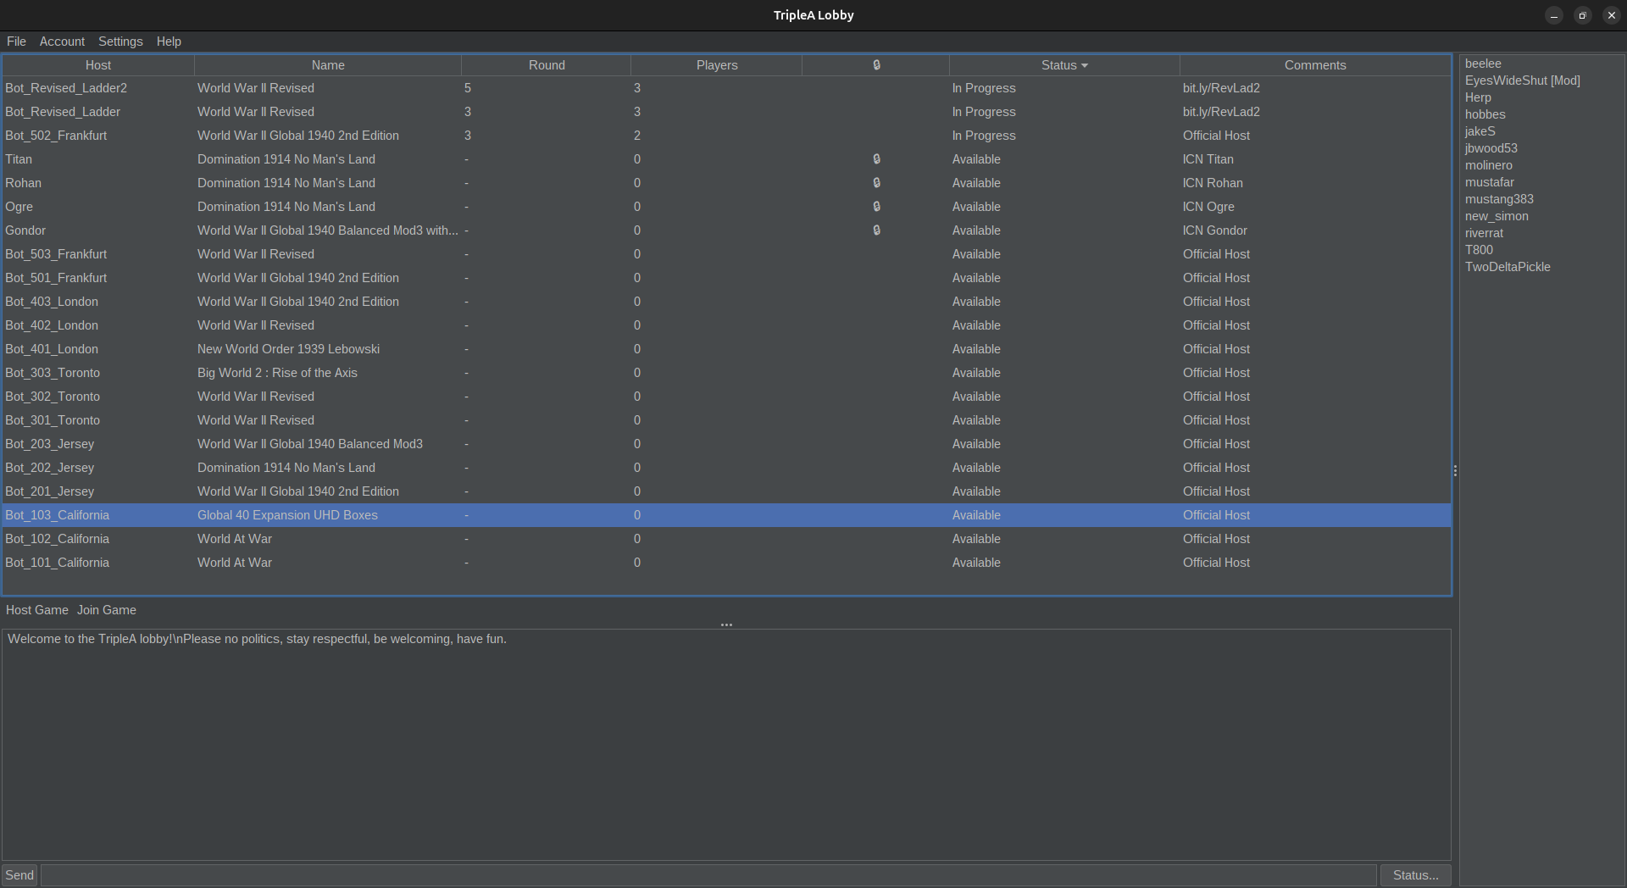Click player TwoDeltaPickle in the user list
1627x888 pixels.
pyautogui.click(x=1508, y=267)
